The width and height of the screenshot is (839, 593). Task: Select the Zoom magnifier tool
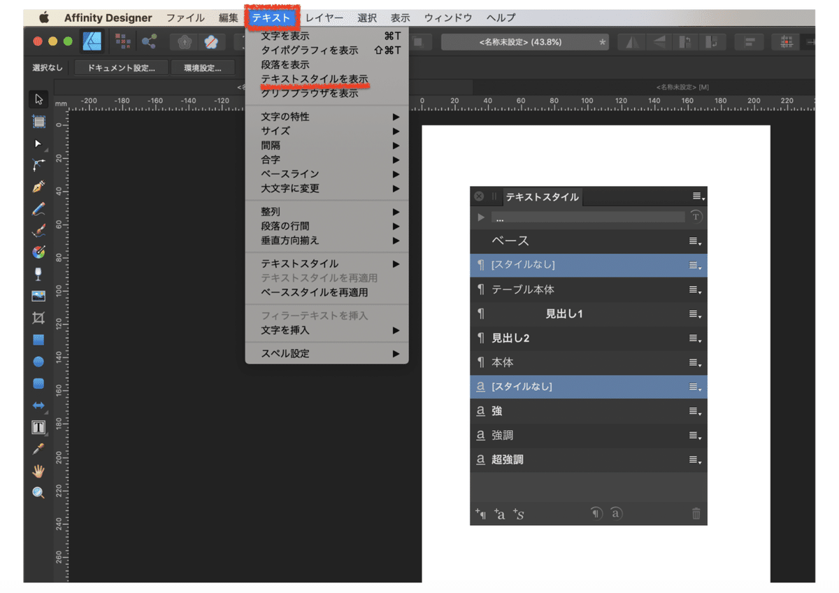click(x=38, y=493)
